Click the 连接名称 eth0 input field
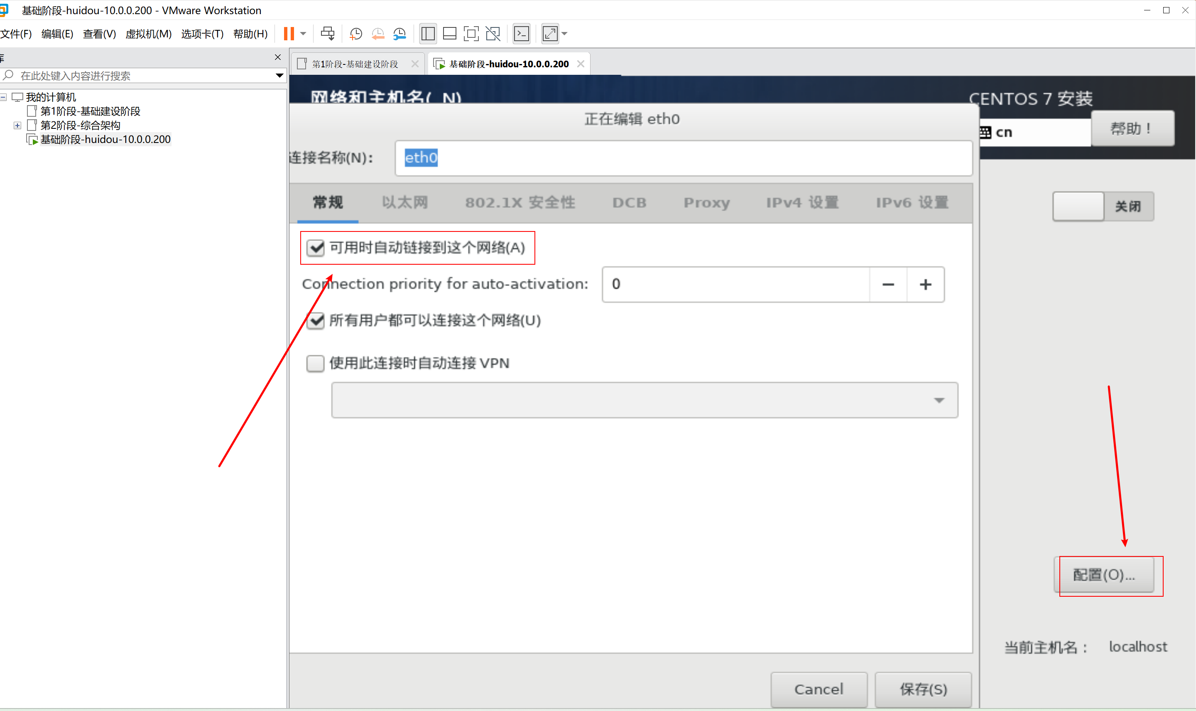The width and height of the screenshot is (1196, 711). point(683,158)
